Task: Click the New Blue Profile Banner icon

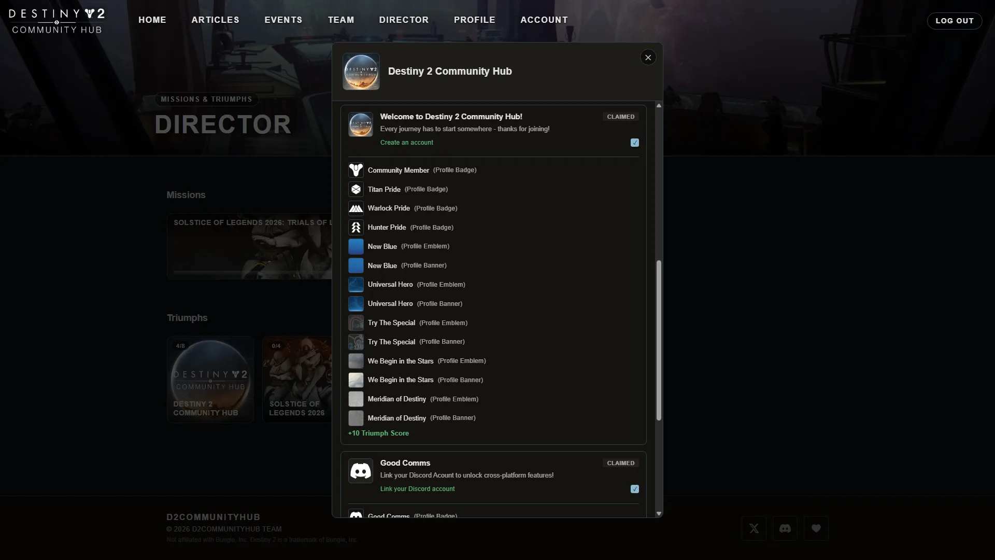Action: pyautogui.click(x=356, y=265)
